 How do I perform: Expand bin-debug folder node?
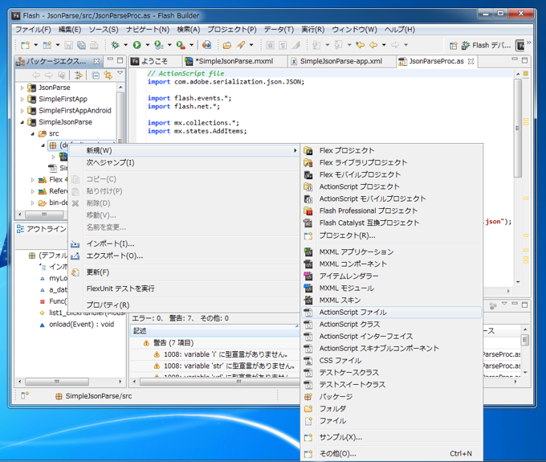tap(32, 202)
